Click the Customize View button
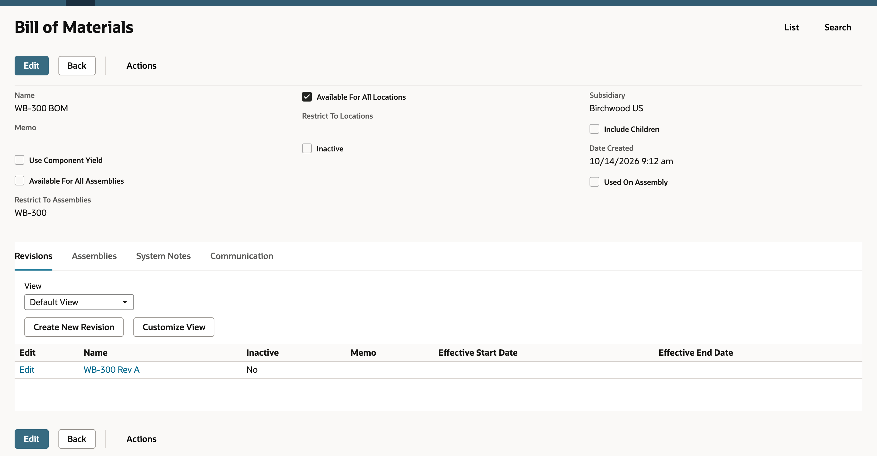The height and width of the screenshot is (456, 877). [174, 327]
